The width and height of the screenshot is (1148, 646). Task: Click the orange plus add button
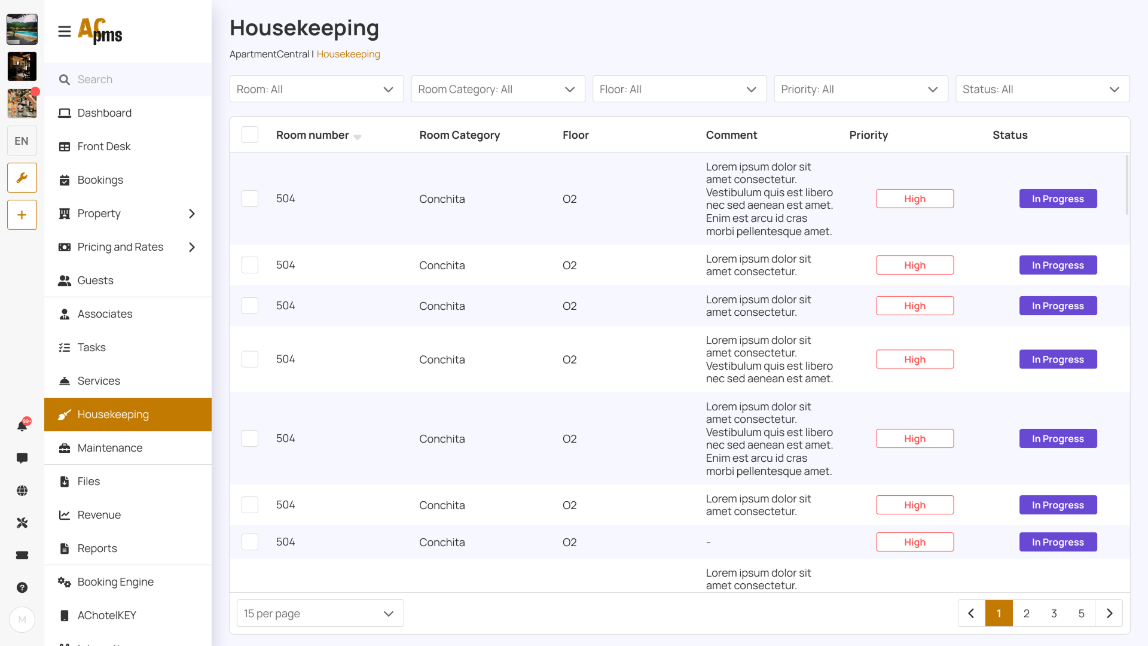[x=22, y=215]
